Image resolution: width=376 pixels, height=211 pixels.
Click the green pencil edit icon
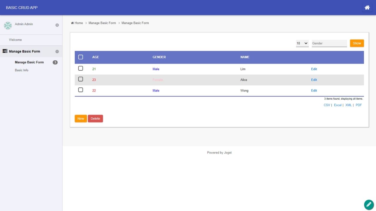point(369,205)
